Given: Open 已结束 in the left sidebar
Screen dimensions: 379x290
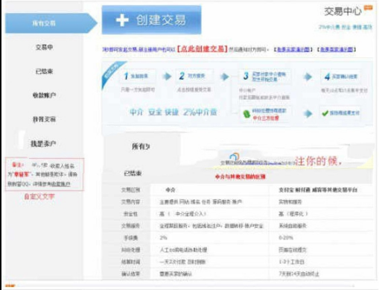Looking at the screenshot, I should coord(44,72).
